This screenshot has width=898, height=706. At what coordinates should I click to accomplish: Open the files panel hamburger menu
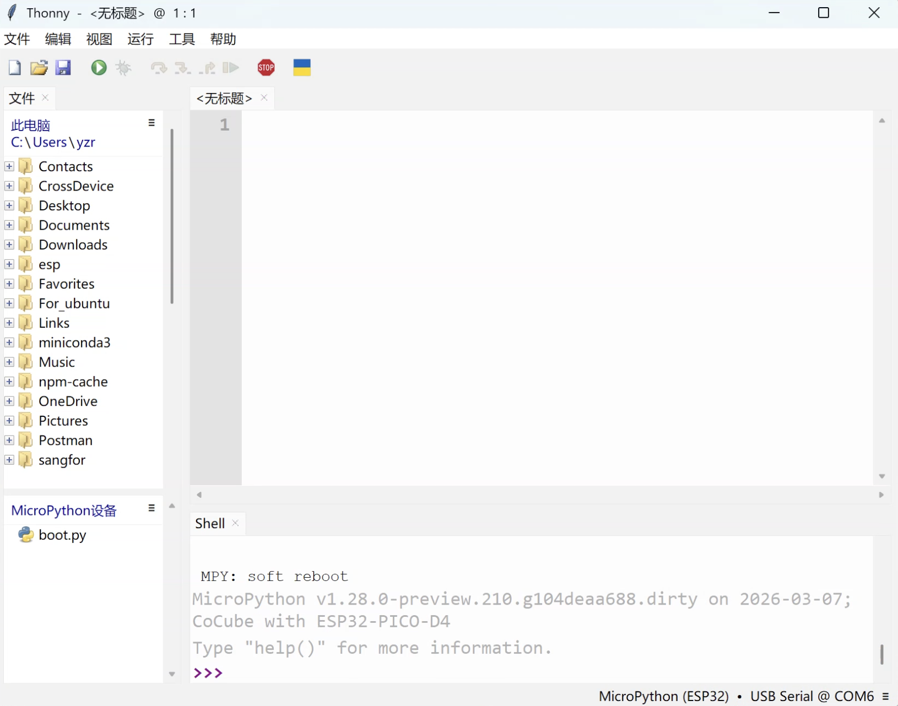point(151,122)
